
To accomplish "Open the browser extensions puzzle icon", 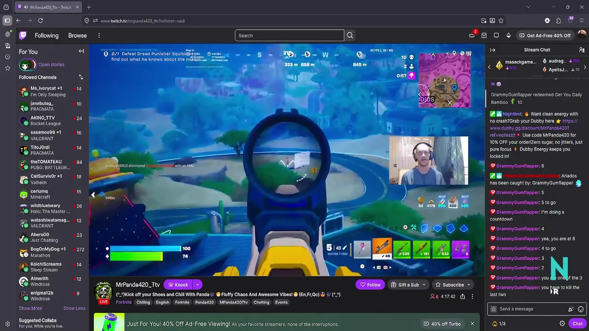I will pyautogui.click(x=558, y=21).
